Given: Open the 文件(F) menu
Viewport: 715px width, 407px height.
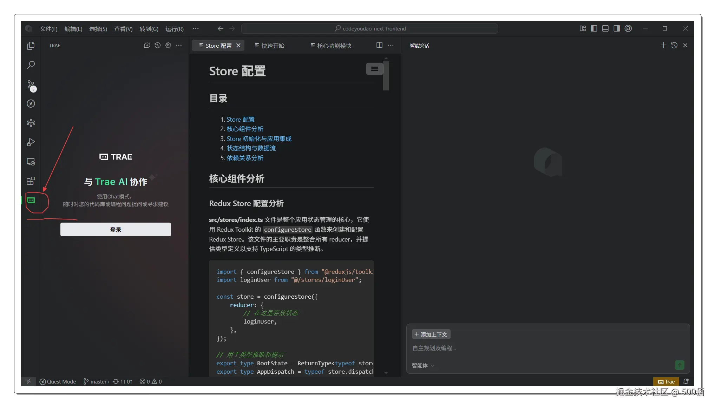Looking at the screenshot, I should 48,29.
